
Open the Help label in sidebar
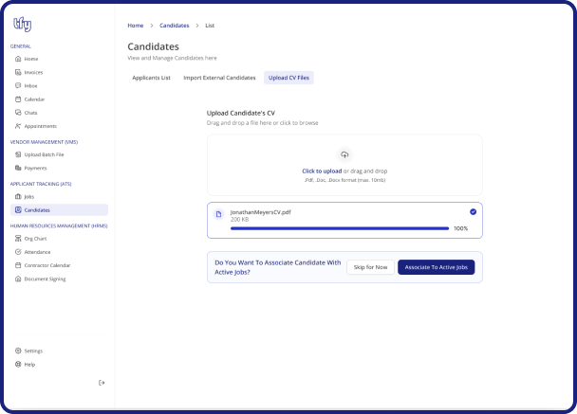[29, 365]
